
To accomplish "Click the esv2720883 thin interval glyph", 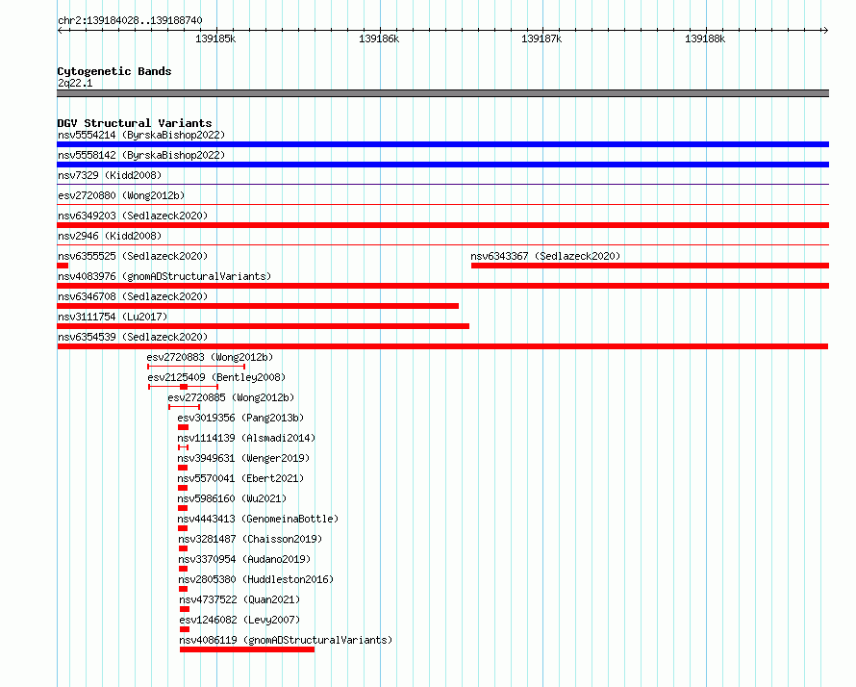I will point(196,367).
